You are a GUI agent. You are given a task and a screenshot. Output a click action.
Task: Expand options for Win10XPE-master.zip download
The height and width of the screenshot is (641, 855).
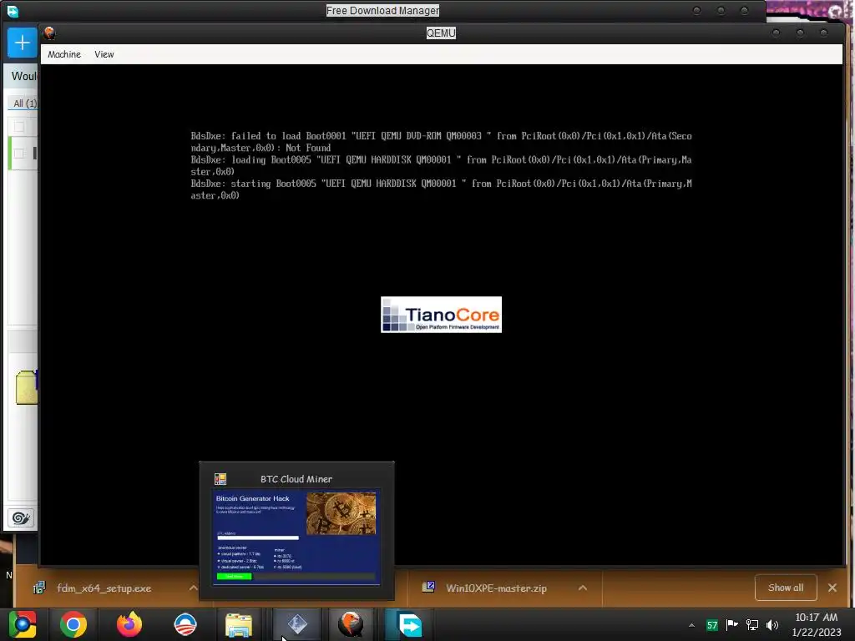[582, 588]
